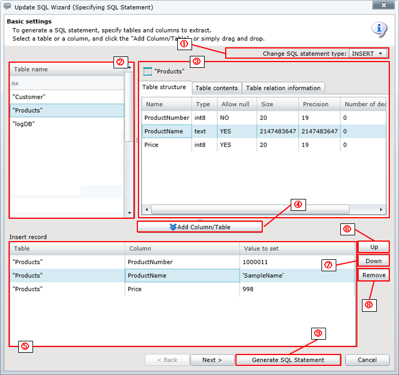
Task: Move selected record Down
Action: pos(374,261)
